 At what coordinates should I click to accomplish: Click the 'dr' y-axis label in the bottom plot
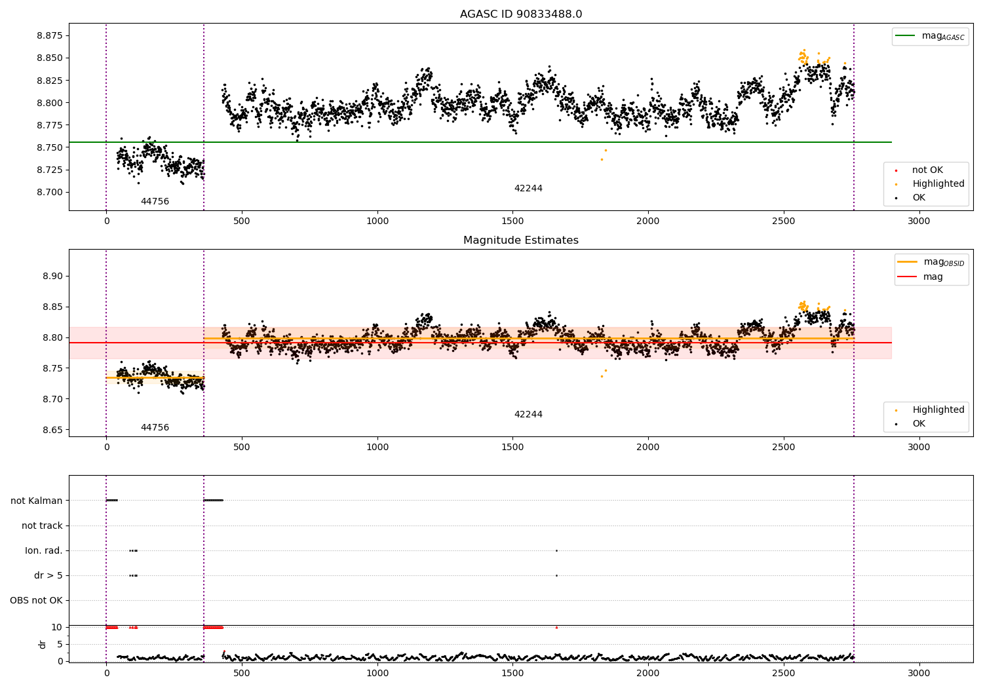tap(43, 644)
